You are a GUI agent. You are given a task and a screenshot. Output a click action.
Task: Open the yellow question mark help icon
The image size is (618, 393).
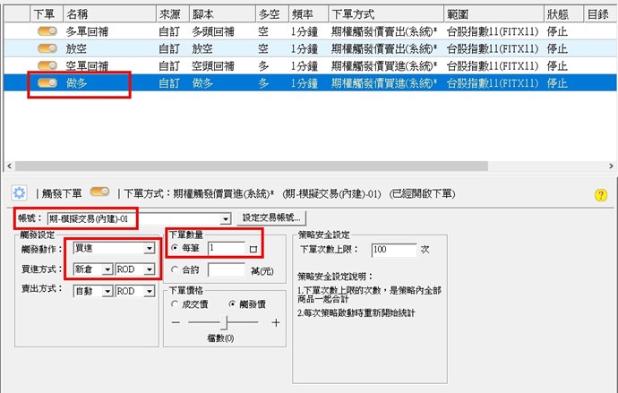[x=601, y=194]
